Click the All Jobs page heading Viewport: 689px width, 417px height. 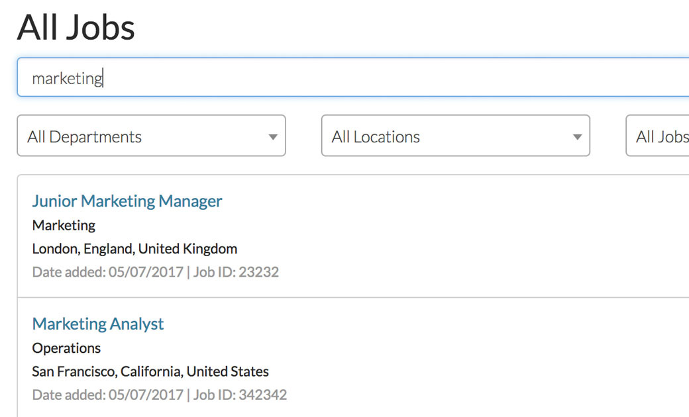(x=76, y=28)
